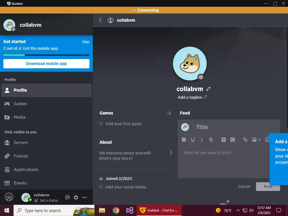Screen dimensions: 288x216
Task: Click the Get started progress bar
Action: (46, 55)
